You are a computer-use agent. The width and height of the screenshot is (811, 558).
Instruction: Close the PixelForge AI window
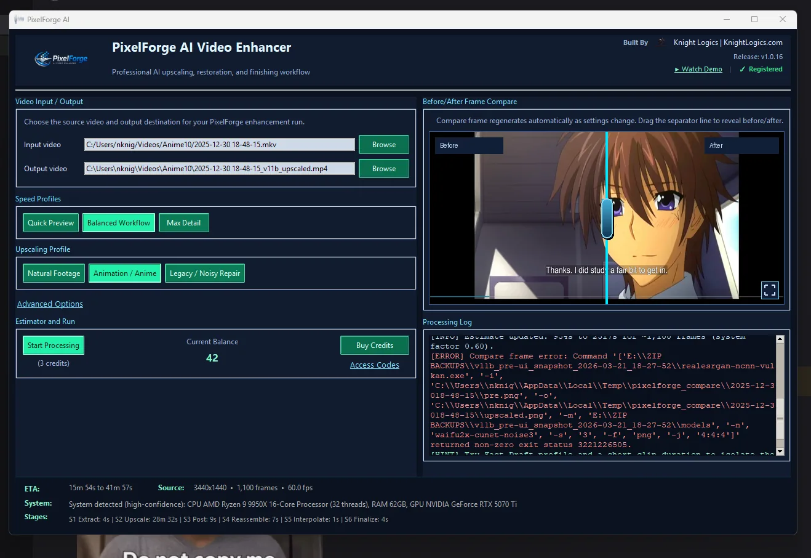[x=783, y=20]
